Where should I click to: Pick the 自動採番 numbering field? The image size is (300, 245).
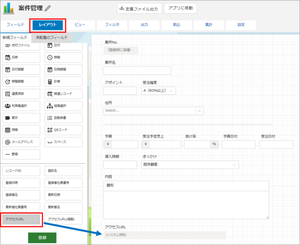tap(63, 118)
